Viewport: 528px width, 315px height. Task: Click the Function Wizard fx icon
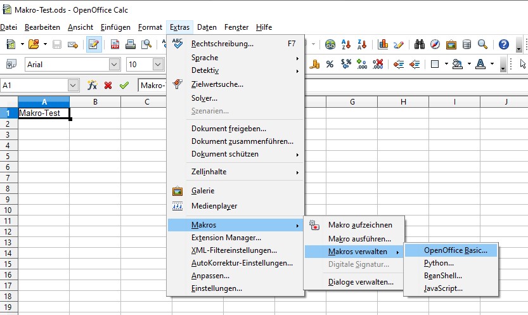[x=92, y=85]
